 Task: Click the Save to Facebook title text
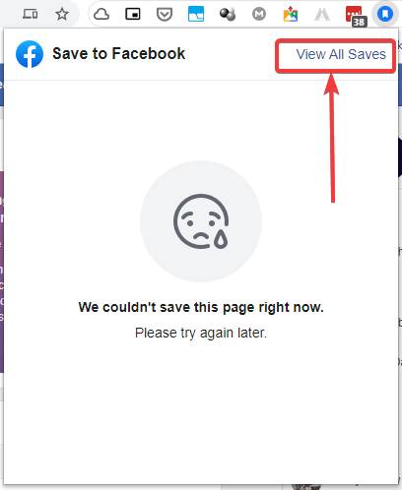(x=119, y=53)
